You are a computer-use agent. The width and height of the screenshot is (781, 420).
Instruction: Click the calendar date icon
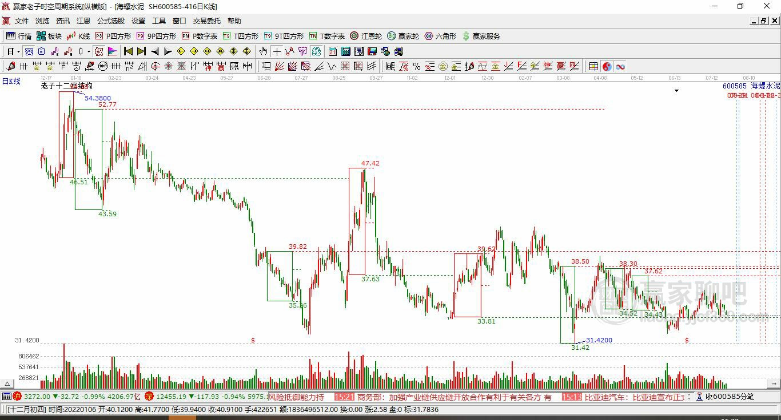point(332,51)
